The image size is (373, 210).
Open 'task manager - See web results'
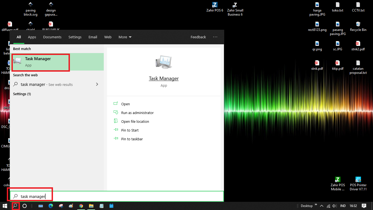pyautogui.click(x=57, y=84)
